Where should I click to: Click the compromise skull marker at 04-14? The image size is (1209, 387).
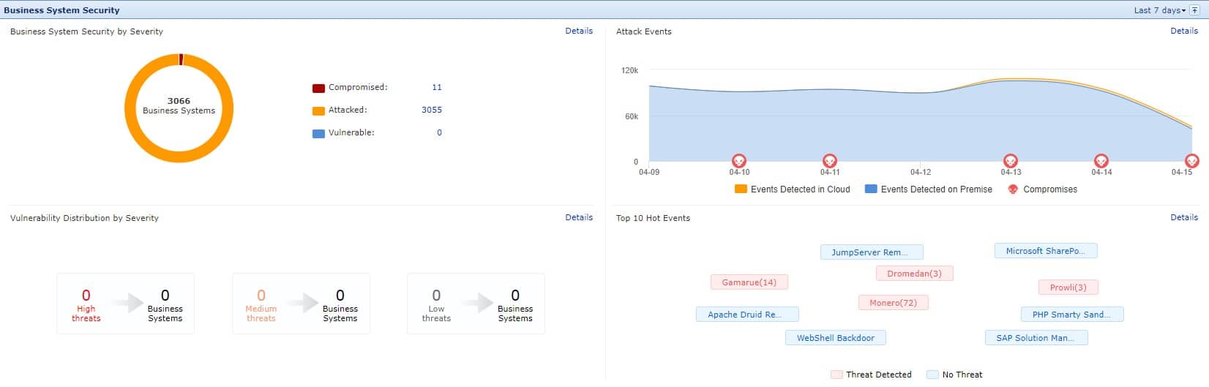1101,160
